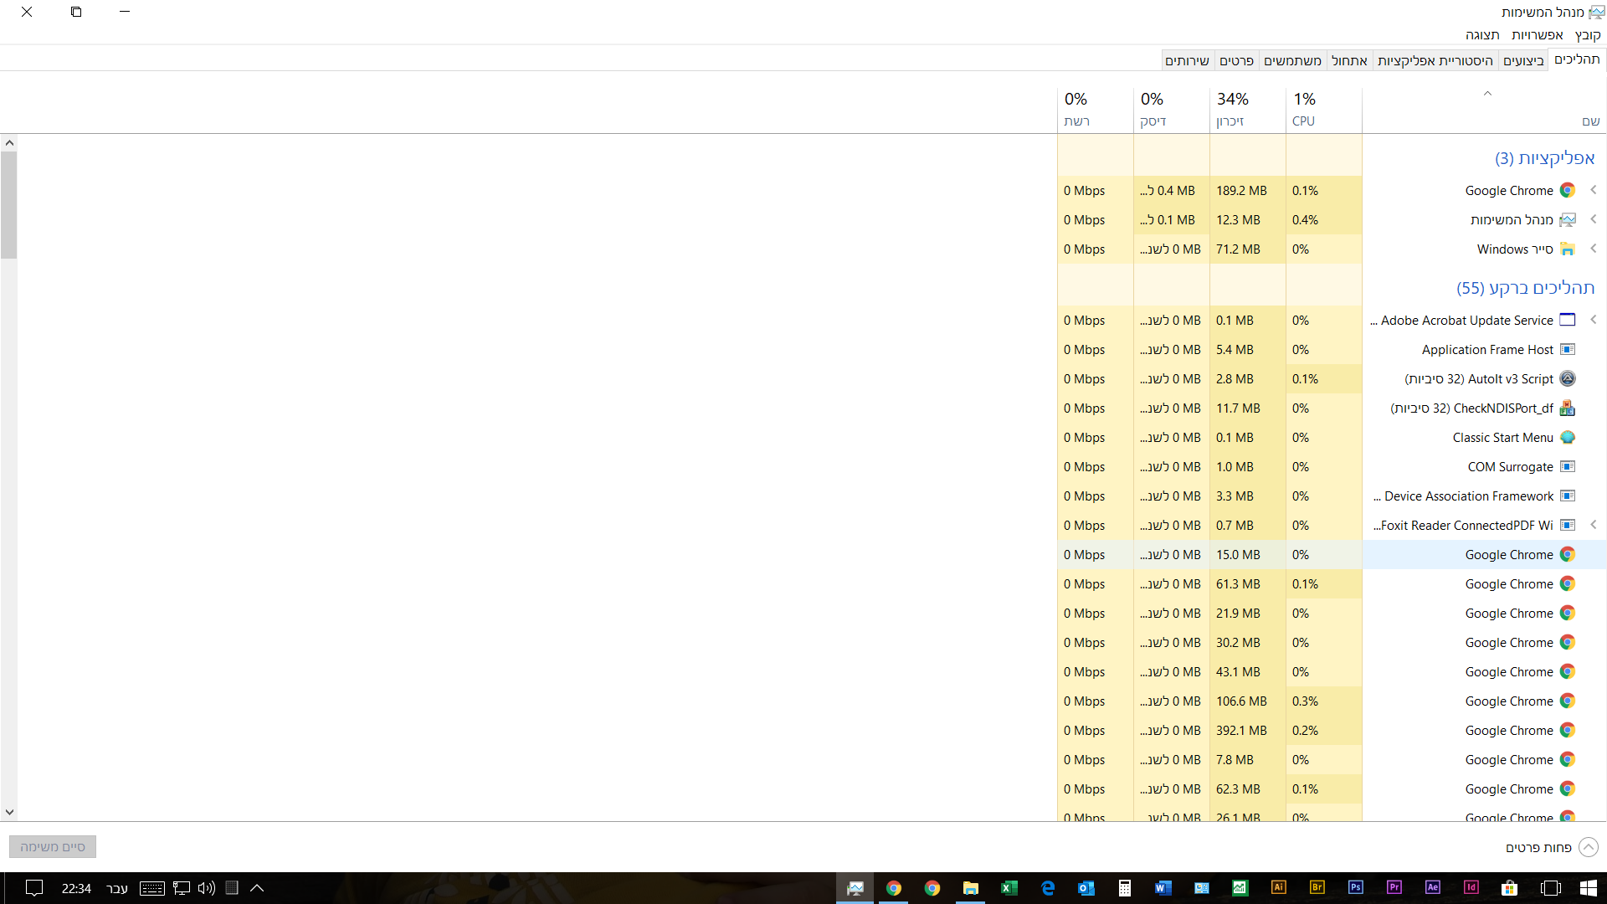Open Outlook from the taskbar

[1086, 888]
